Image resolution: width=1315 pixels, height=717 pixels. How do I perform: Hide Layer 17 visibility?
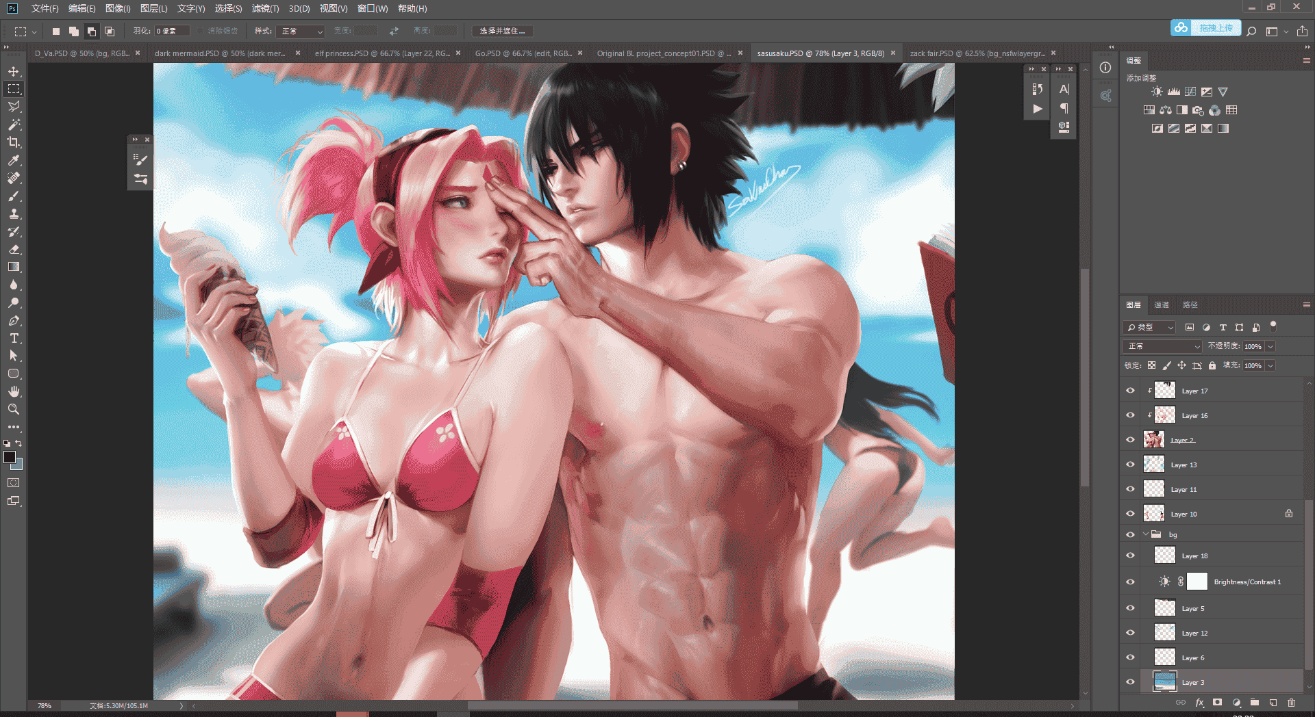1130,391
